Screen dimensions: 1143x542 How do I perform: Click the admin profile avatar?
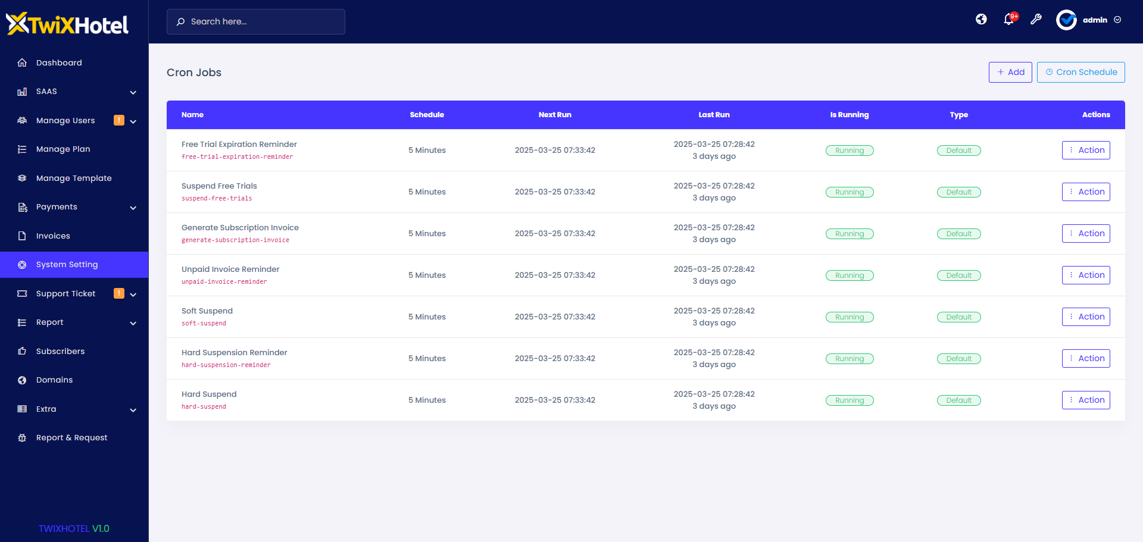(1067, 20)
